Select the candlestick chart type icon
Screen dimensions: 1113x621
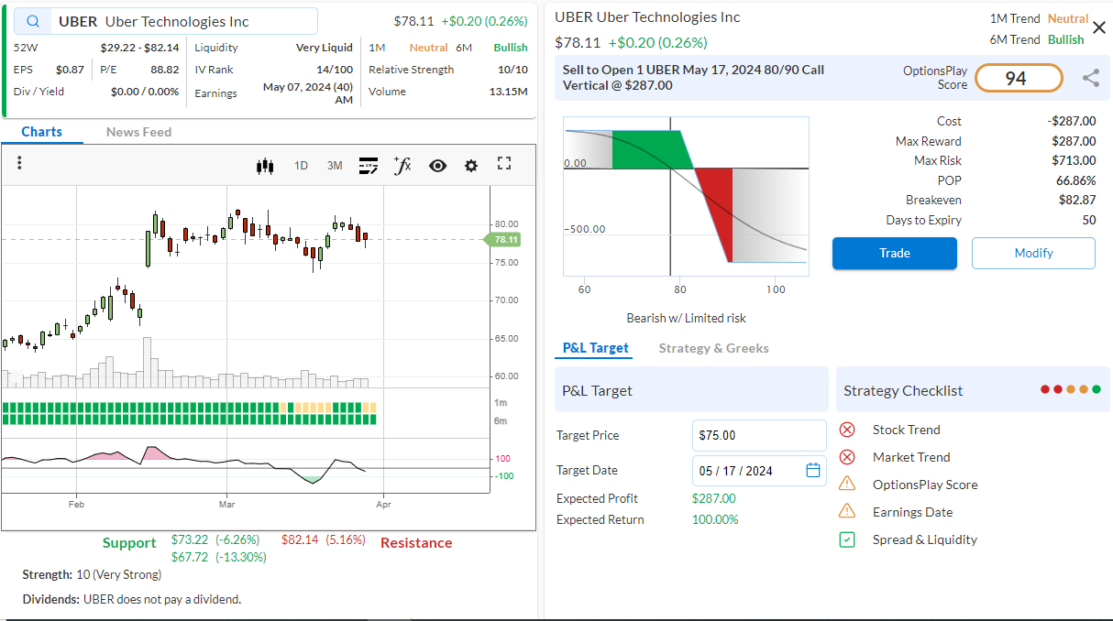[x=265, y=166]
